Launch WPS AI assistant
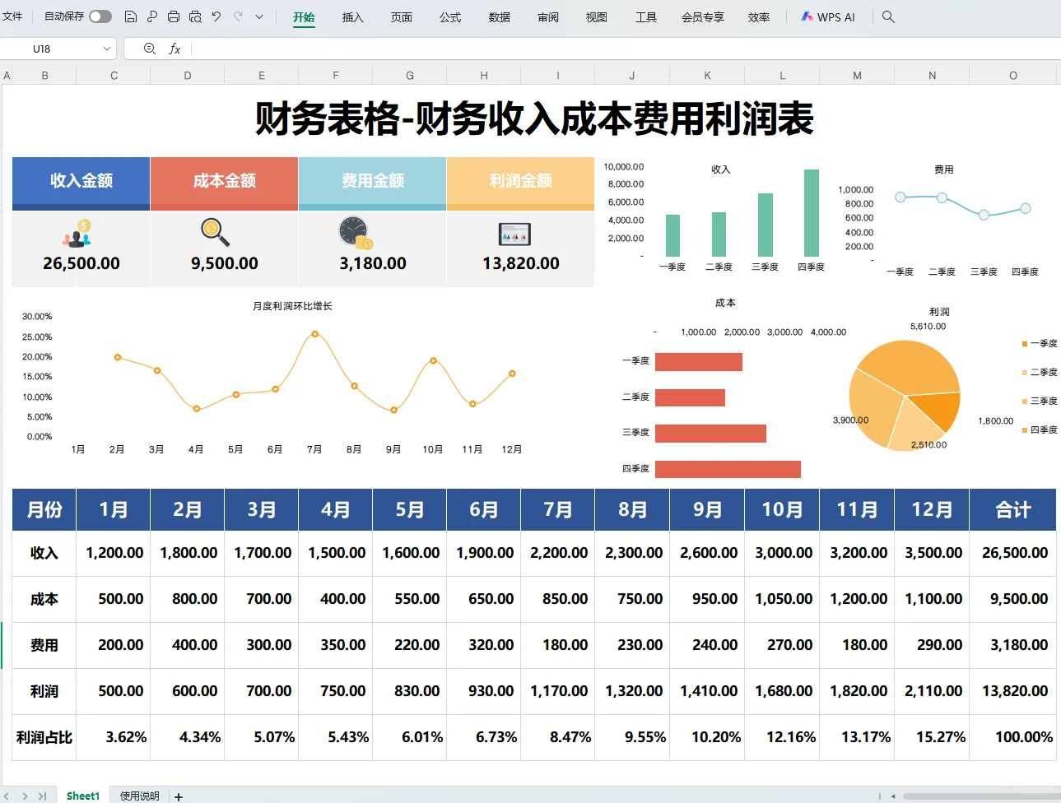The height and width of the screenshot is (803, 1061). [828, 17]
